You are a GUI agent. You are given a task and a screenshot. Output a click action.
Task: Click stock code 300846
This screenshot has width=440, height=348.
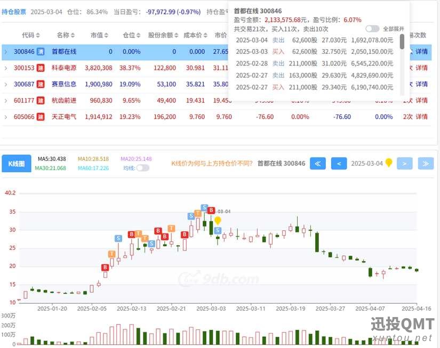[x=24, y=52]
